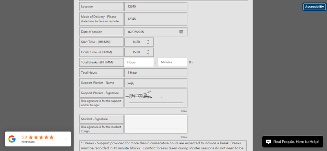
Task: Open the date picker calendar icon
Action: pyautogui.click(x=181, y=32)
